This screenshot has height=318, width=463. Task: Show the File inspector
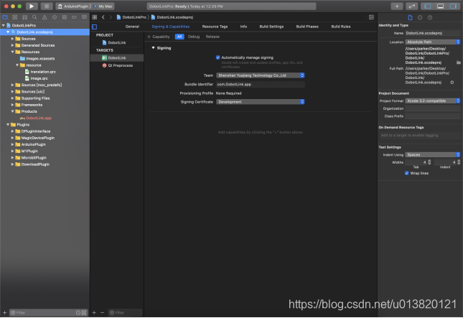(x=410, y=18)
